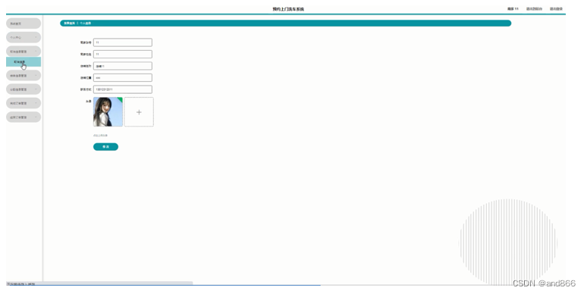Collapse the 商家信息管理 sidebar menu
This screenshot has width=587, height=294.
(x=24, y=52)
